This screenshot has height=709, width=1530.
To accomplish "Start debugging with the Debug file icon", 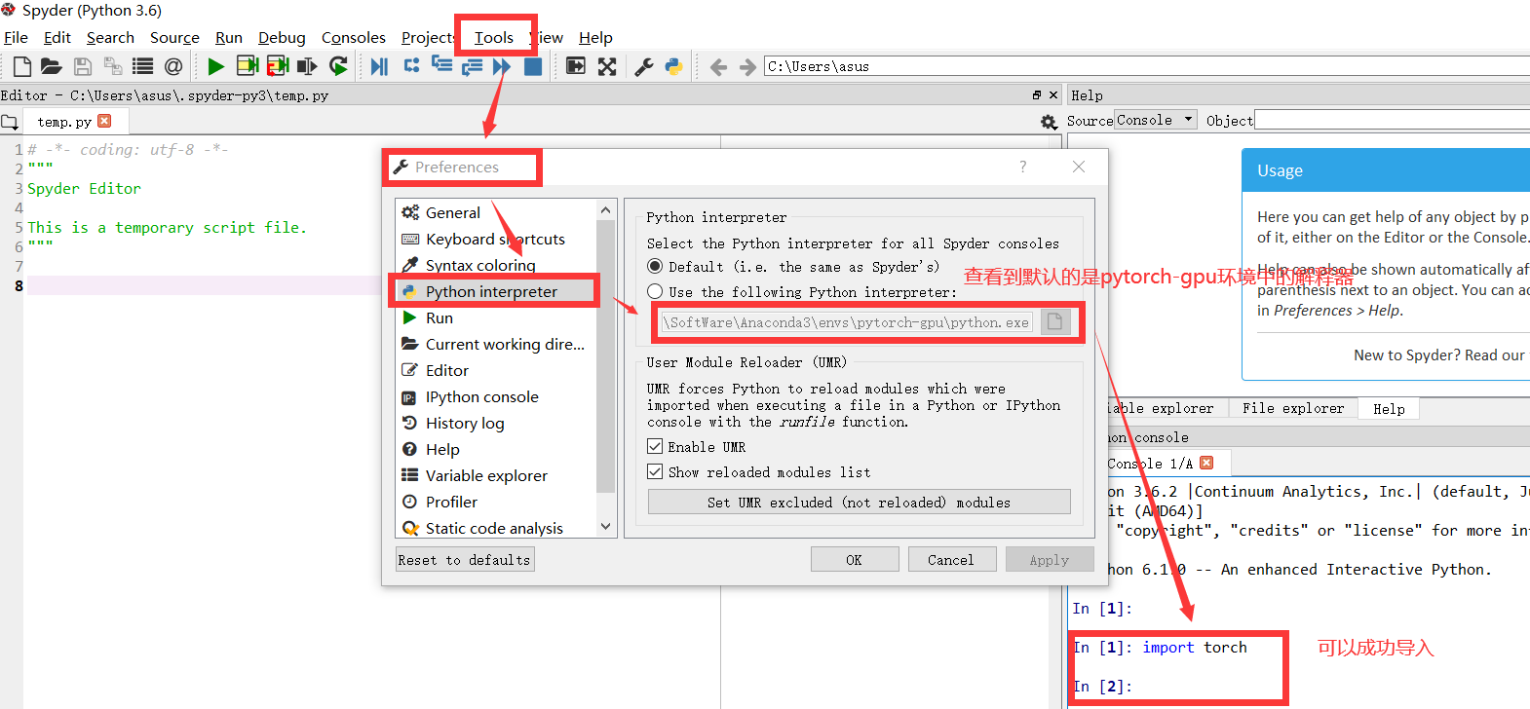I will [380, 66].
